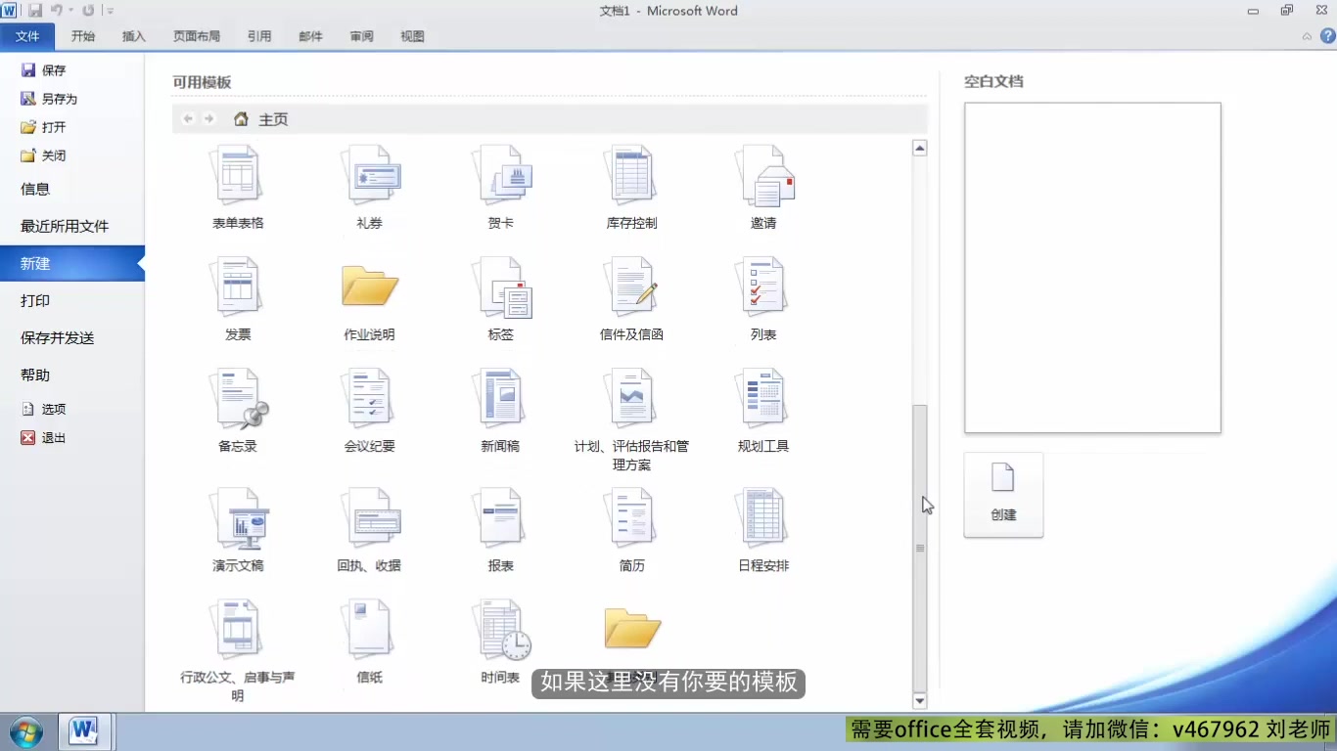
Task: Open the 作业说明 folder
Action: (x=369, y=299)
